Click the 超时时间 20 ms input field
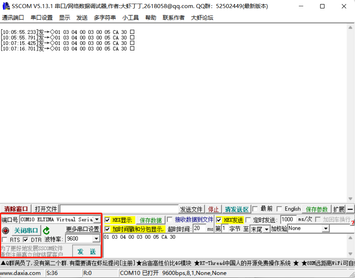This screenshot has height=278, width=355. click(200, 228)
